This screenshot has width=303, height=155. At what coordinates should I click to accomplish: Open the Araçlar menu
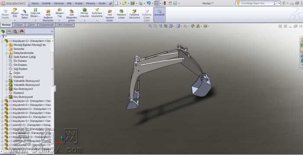pos(79,3)
